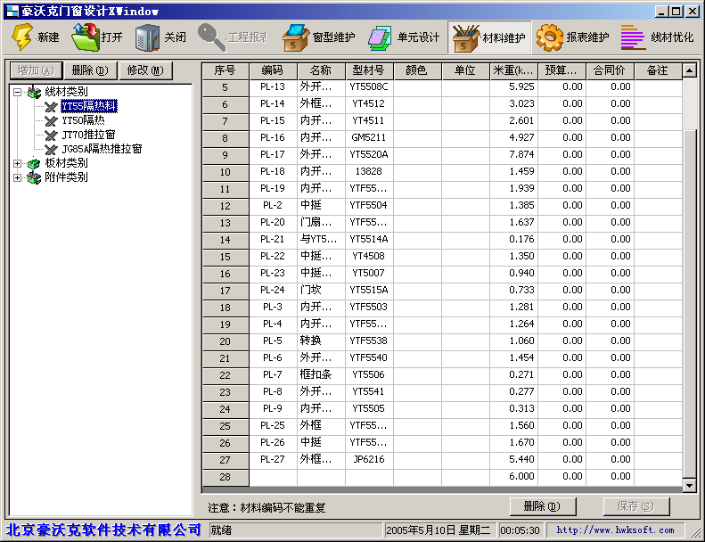The height and width of the screenshot is (542, 705).
Task: Click the 颜色 column header
Action: coord(417,70)
